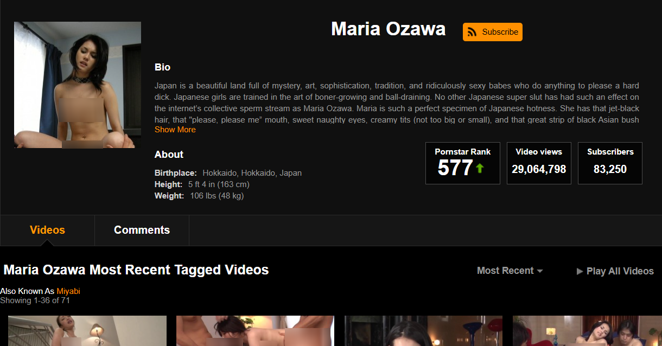Click the Subscribers count box

point(610,163)
